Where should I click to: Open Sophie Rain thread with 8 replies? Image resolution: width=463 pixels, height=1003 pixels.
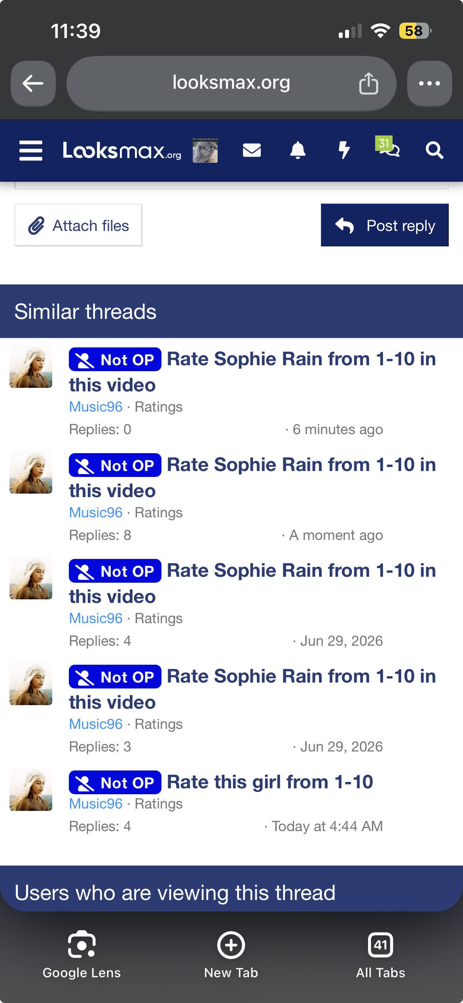[252, 478]
